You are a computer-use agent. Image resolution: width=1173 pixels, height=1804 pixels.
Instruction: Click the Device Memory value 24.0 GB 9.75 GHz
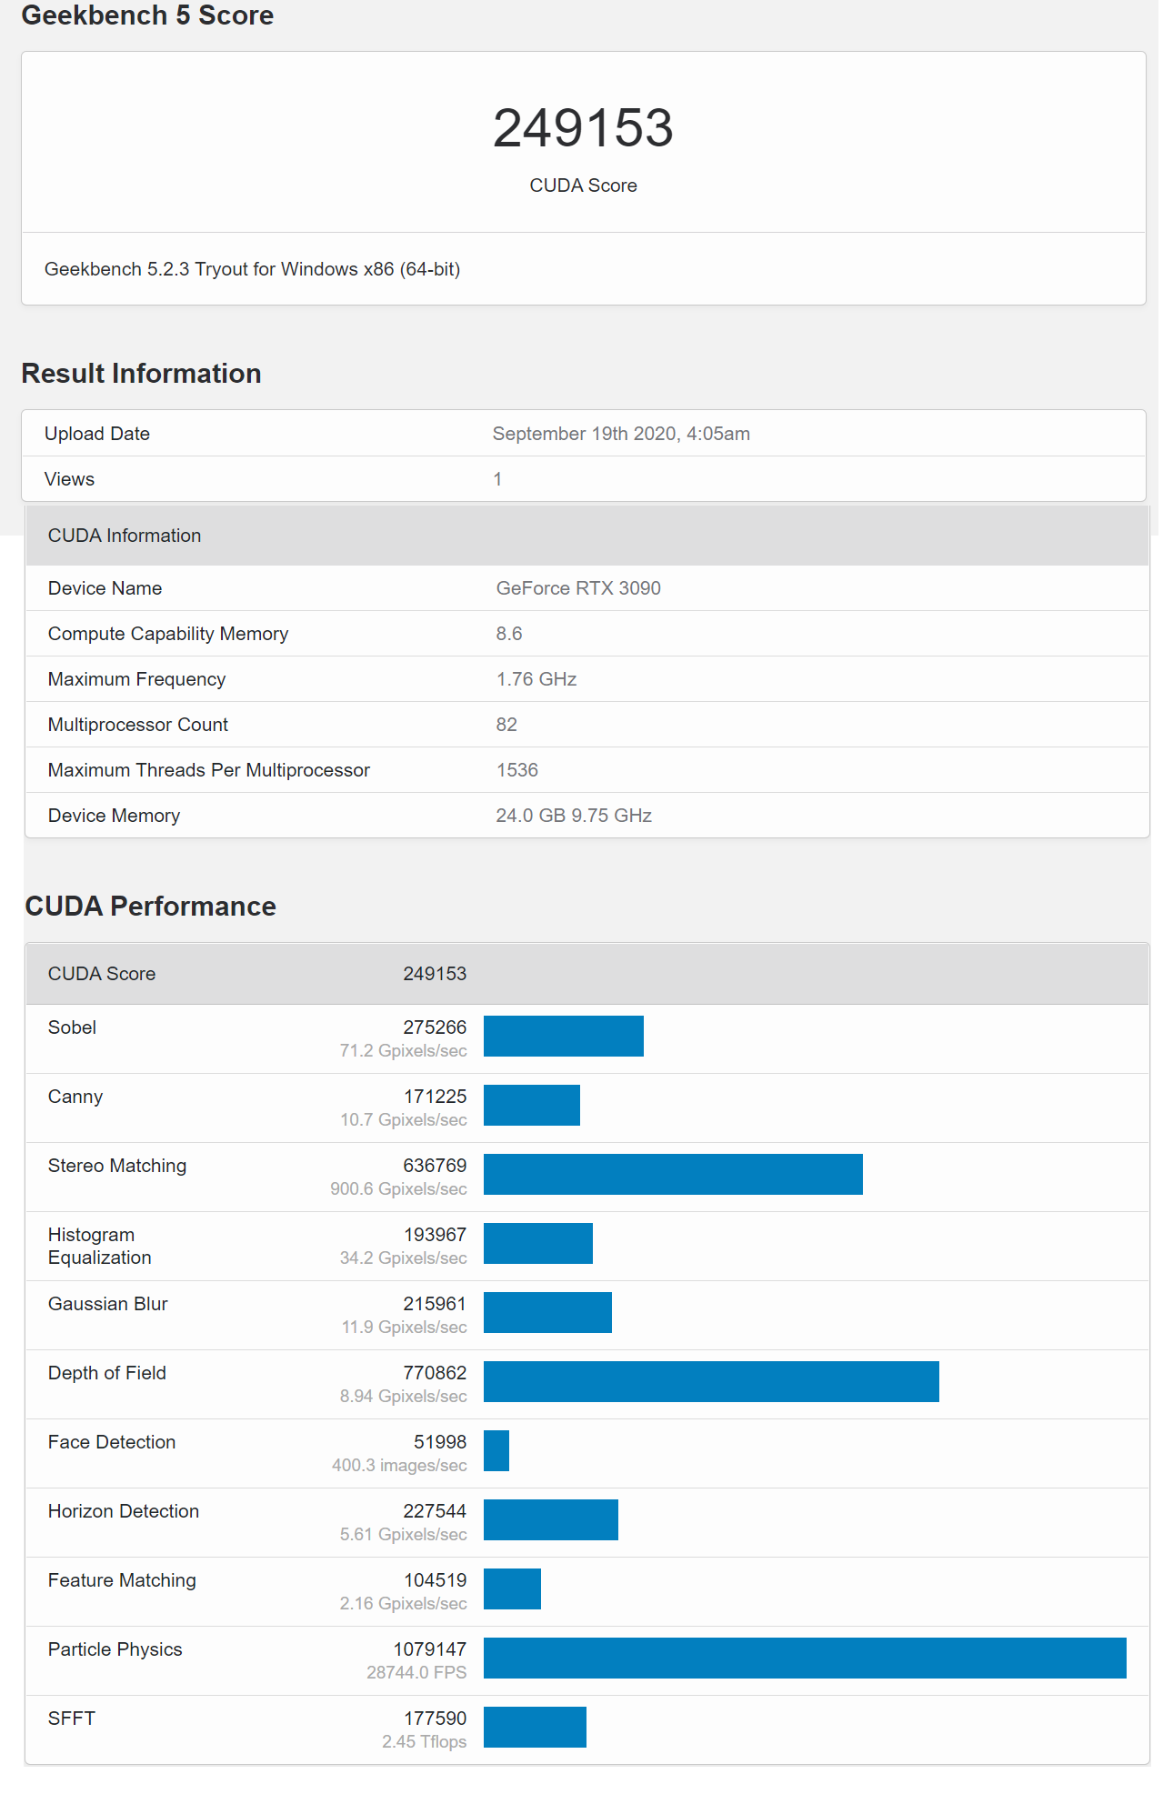pyautogui.click(x=574, y=816)
